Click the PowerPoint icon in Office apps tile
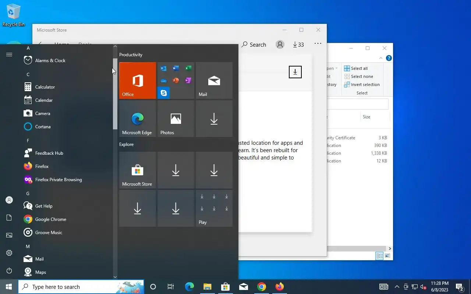Screen dimensions: 471x294 pos(176,80)
